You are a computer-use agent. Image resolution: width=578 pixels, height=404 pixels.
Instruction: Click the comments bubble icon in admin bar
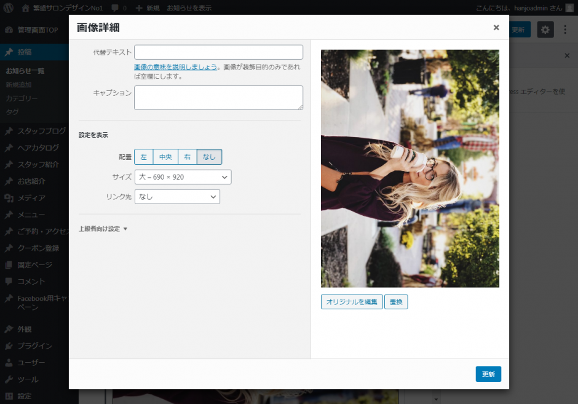point(114,8)
